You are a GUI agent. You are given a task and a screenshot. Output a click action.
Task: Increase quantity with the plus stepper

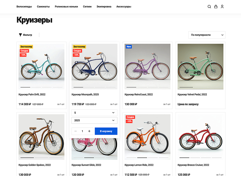(x=89, y=131)
